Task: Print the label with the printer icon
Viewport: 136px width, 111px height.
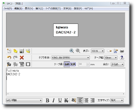Action: pos(122,51)
